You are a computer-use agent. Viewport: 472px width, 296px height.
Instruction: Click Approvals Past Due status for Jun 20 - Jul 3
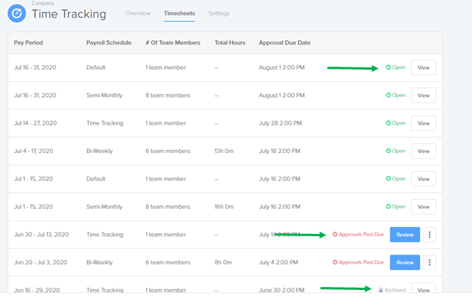click(359, 262)
